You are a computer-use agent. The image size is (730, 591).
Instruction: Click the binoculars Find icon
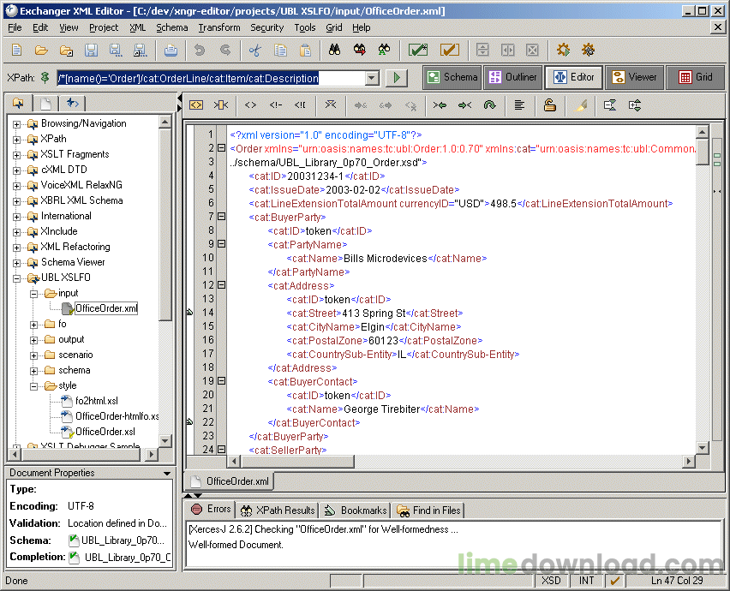click(335, 50)
